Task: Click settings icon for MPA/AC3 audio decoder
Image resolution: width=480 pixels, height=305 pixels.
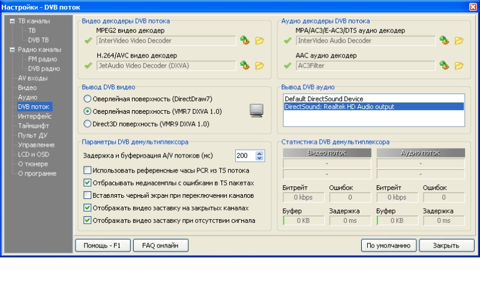Action: coord(444,41)
